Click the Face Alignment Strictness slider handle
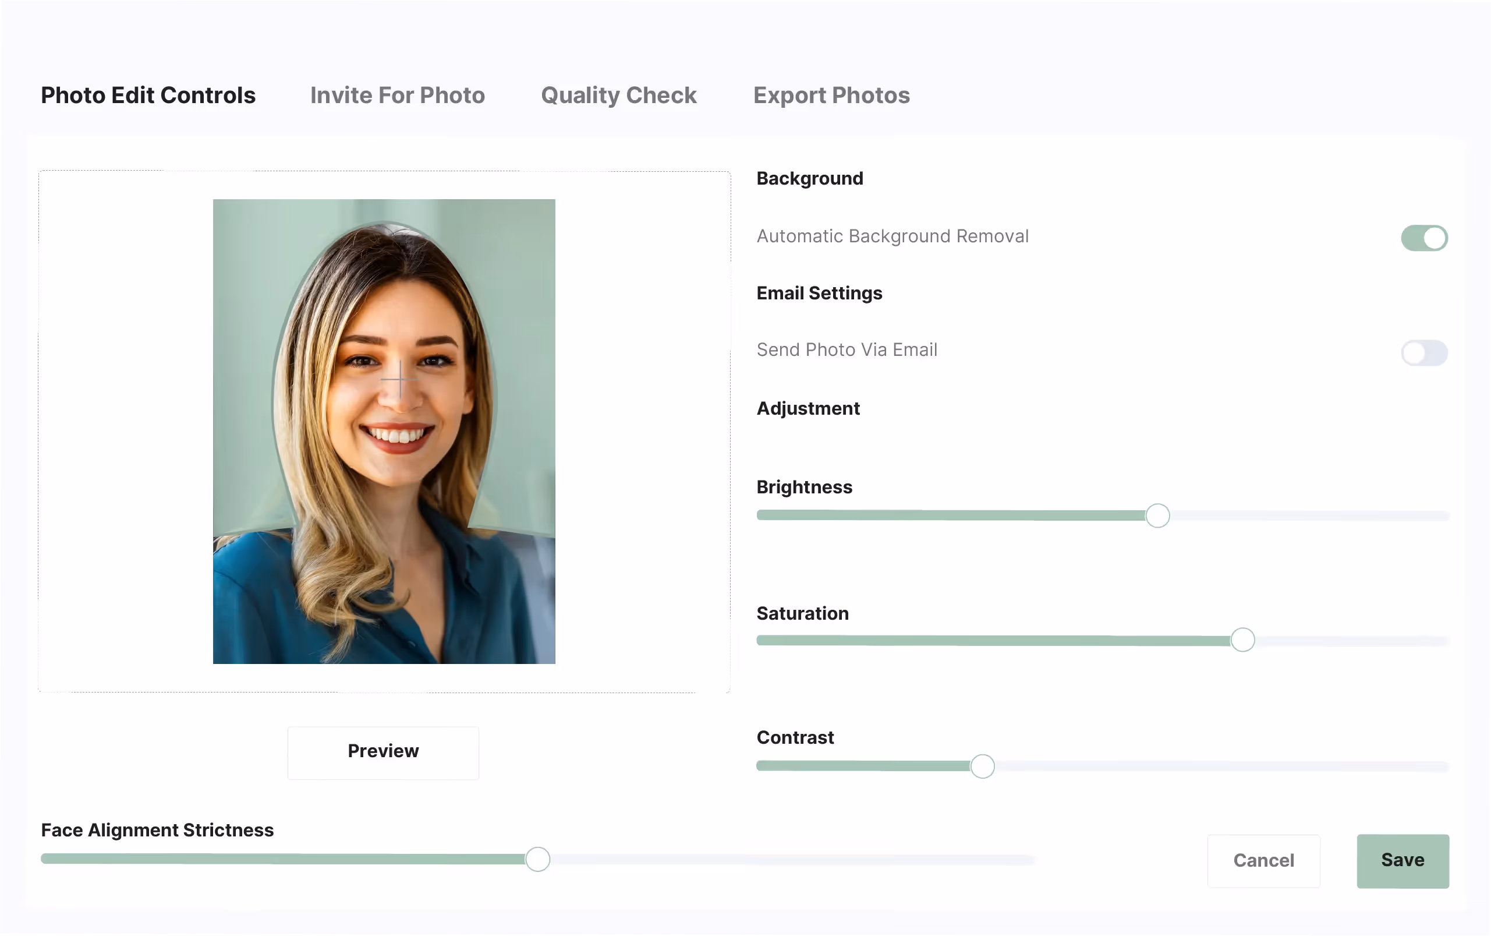 point(537,859)
